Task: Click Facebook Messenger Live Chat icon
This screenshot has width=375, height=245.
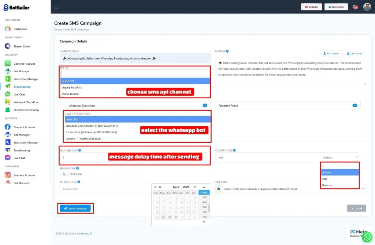Action: click(8, 158)
